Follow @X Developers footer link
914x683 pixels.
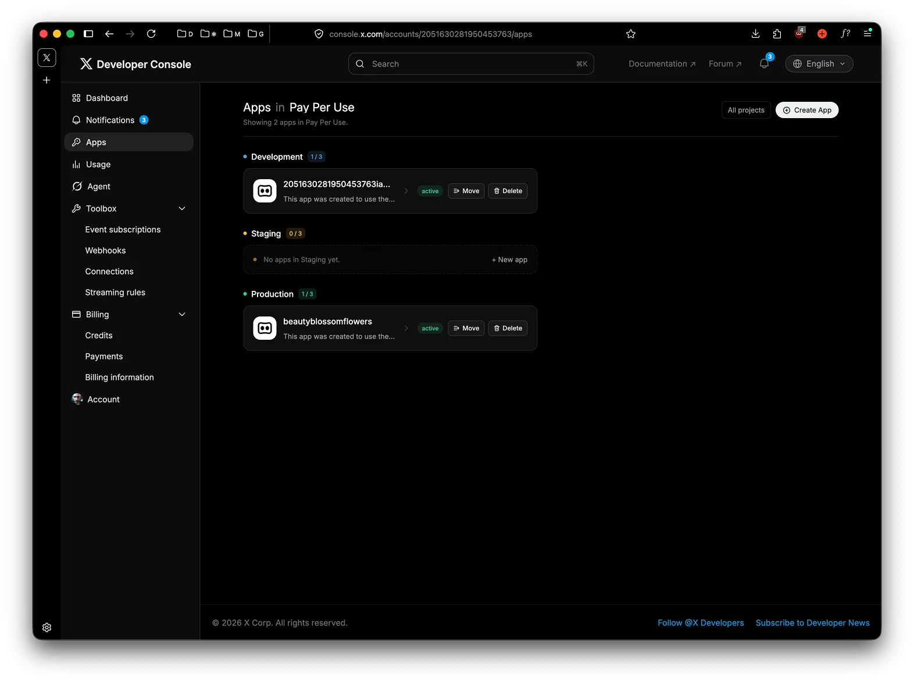[x=701, y=622]
